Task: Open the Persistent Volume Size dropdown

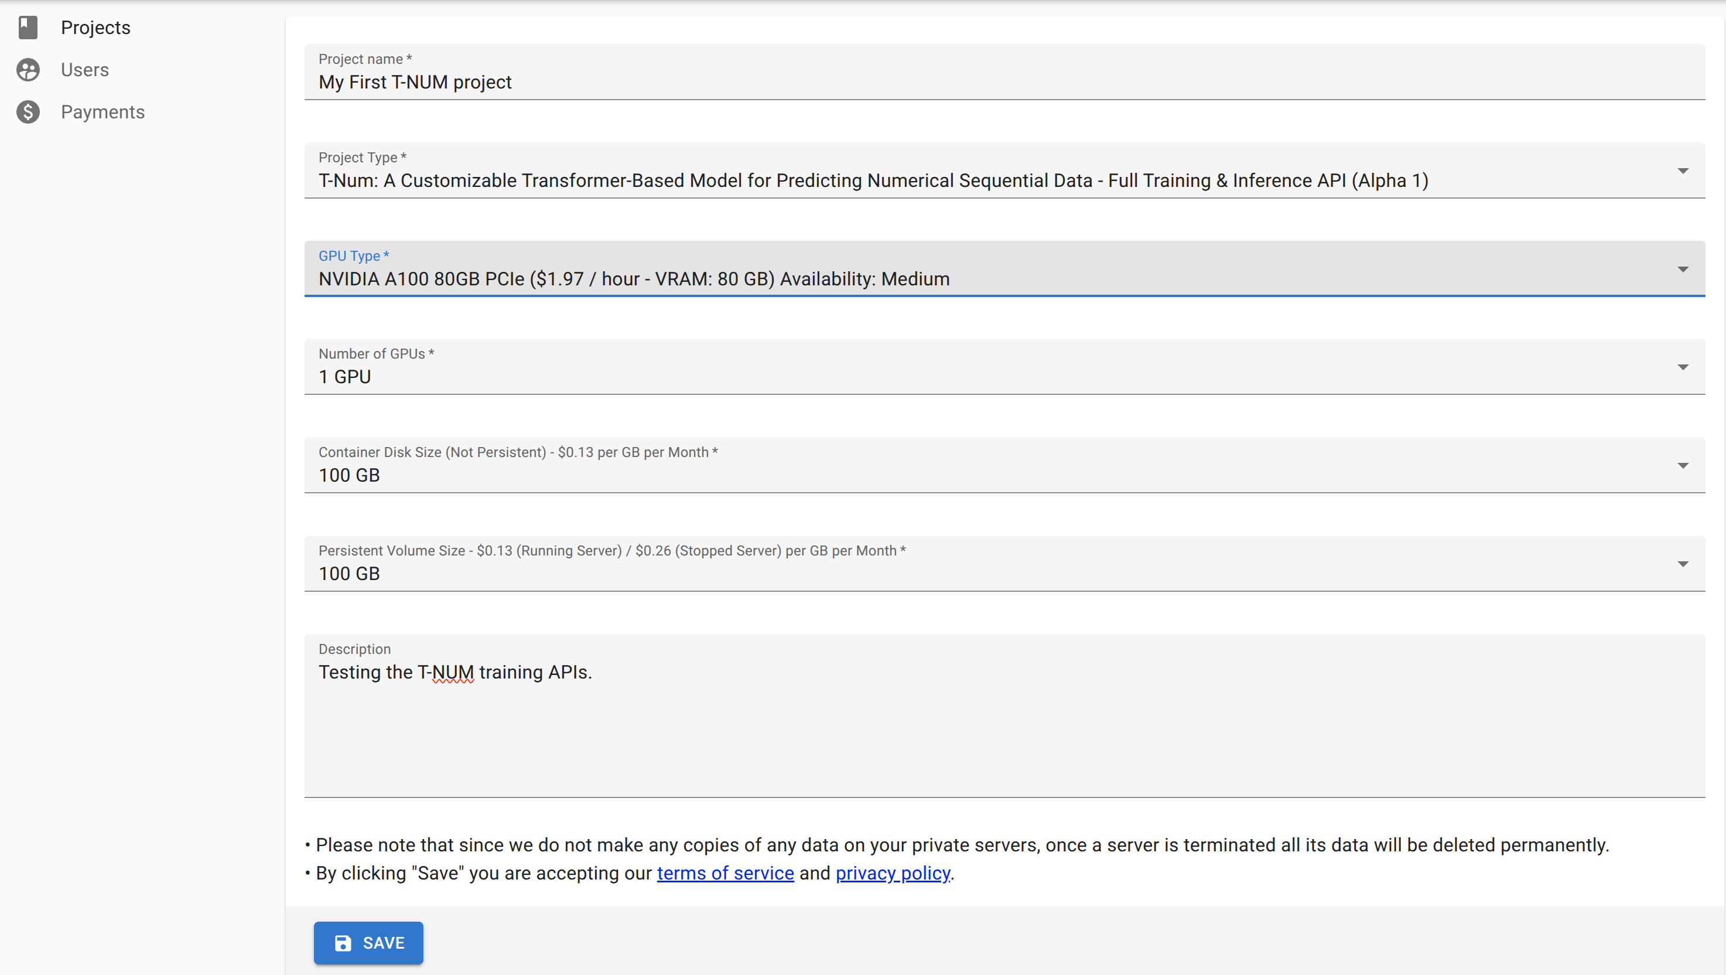Action: [1004, 564]
